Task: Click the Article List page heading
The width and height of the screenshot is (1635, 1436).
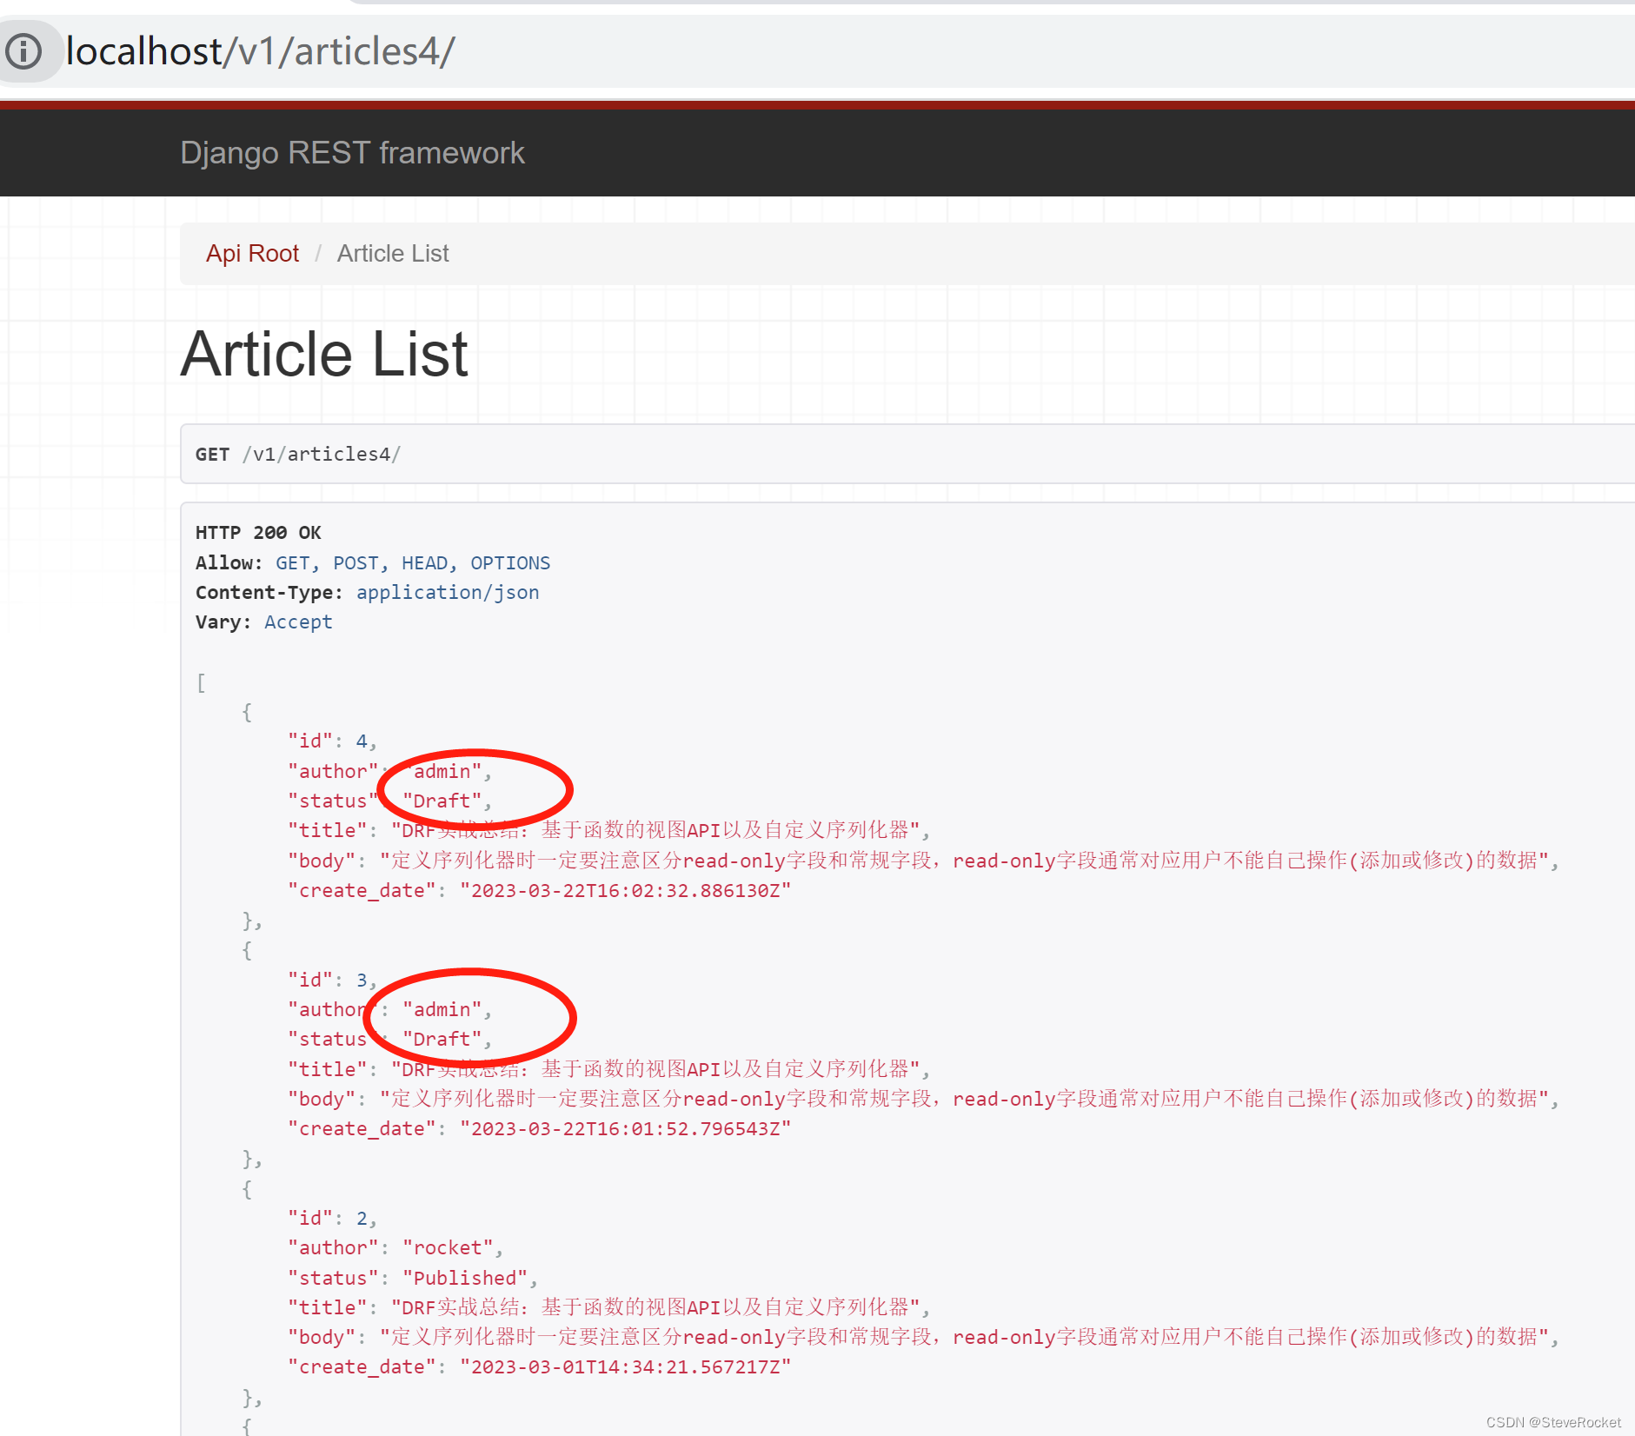Action: pyautogui.click(x=323, y=353)
